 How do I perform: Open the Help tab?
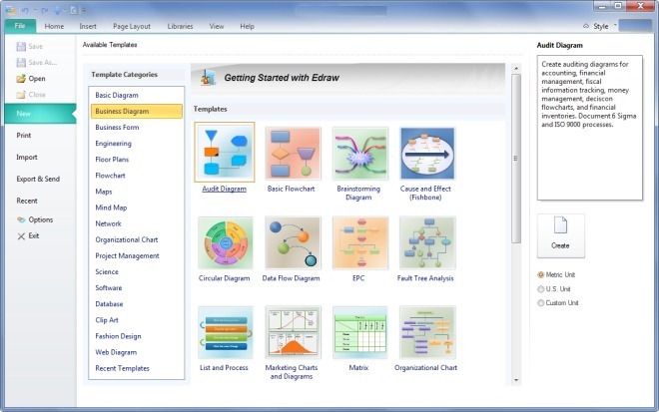pos(248,26)
